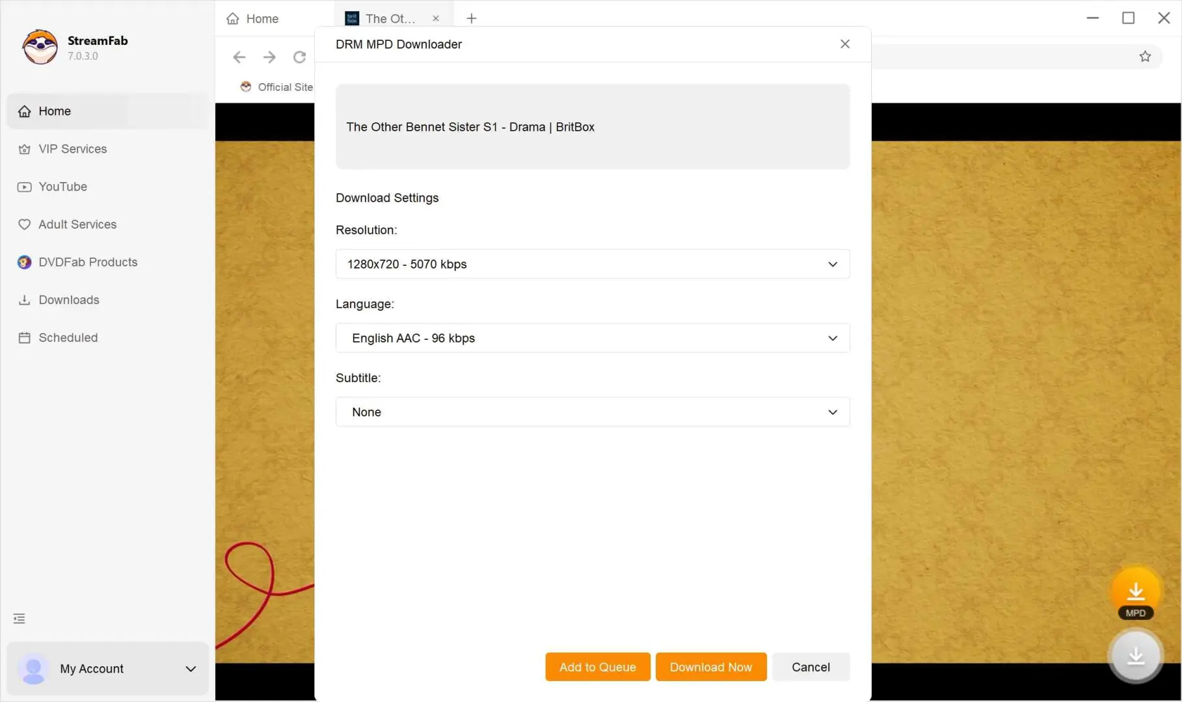The image size is (1182, 702).
Task: Close the DRM MPD Downloader dialog
Action: (x=844, y=44)
